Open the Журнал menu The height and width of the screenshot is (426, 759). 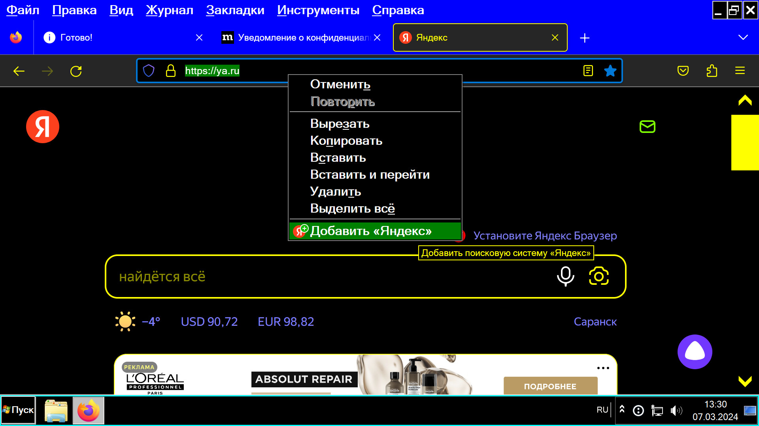tap(170, 10)
